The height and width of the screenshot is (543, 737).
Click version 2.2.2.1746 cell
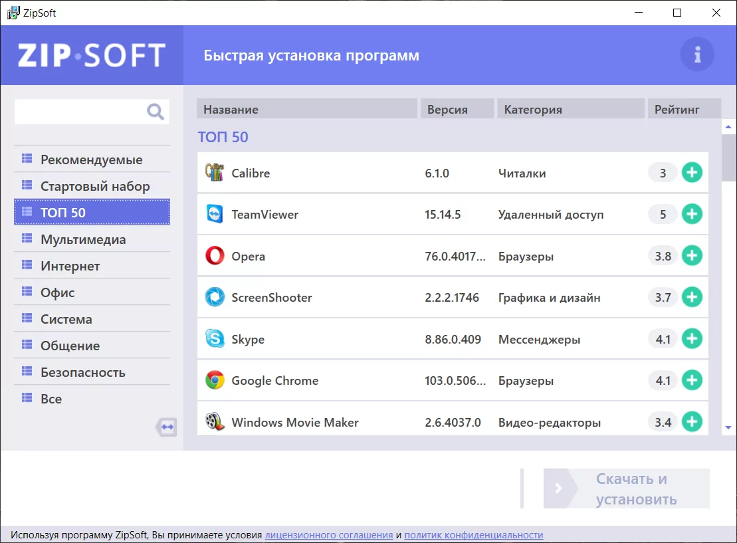pyautogui.click(x=452, y=298)
